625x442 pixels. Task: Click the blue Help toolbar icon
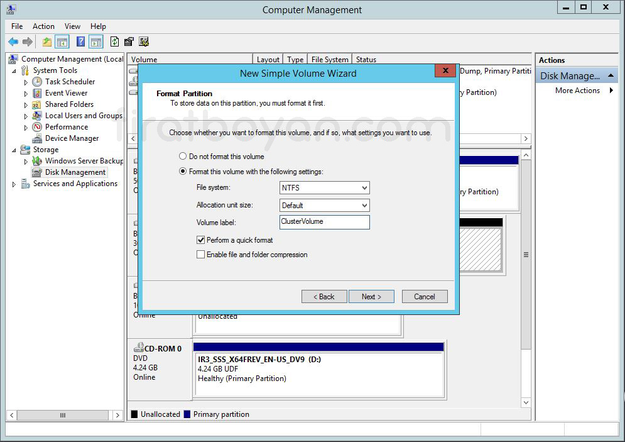coord(80,42)
